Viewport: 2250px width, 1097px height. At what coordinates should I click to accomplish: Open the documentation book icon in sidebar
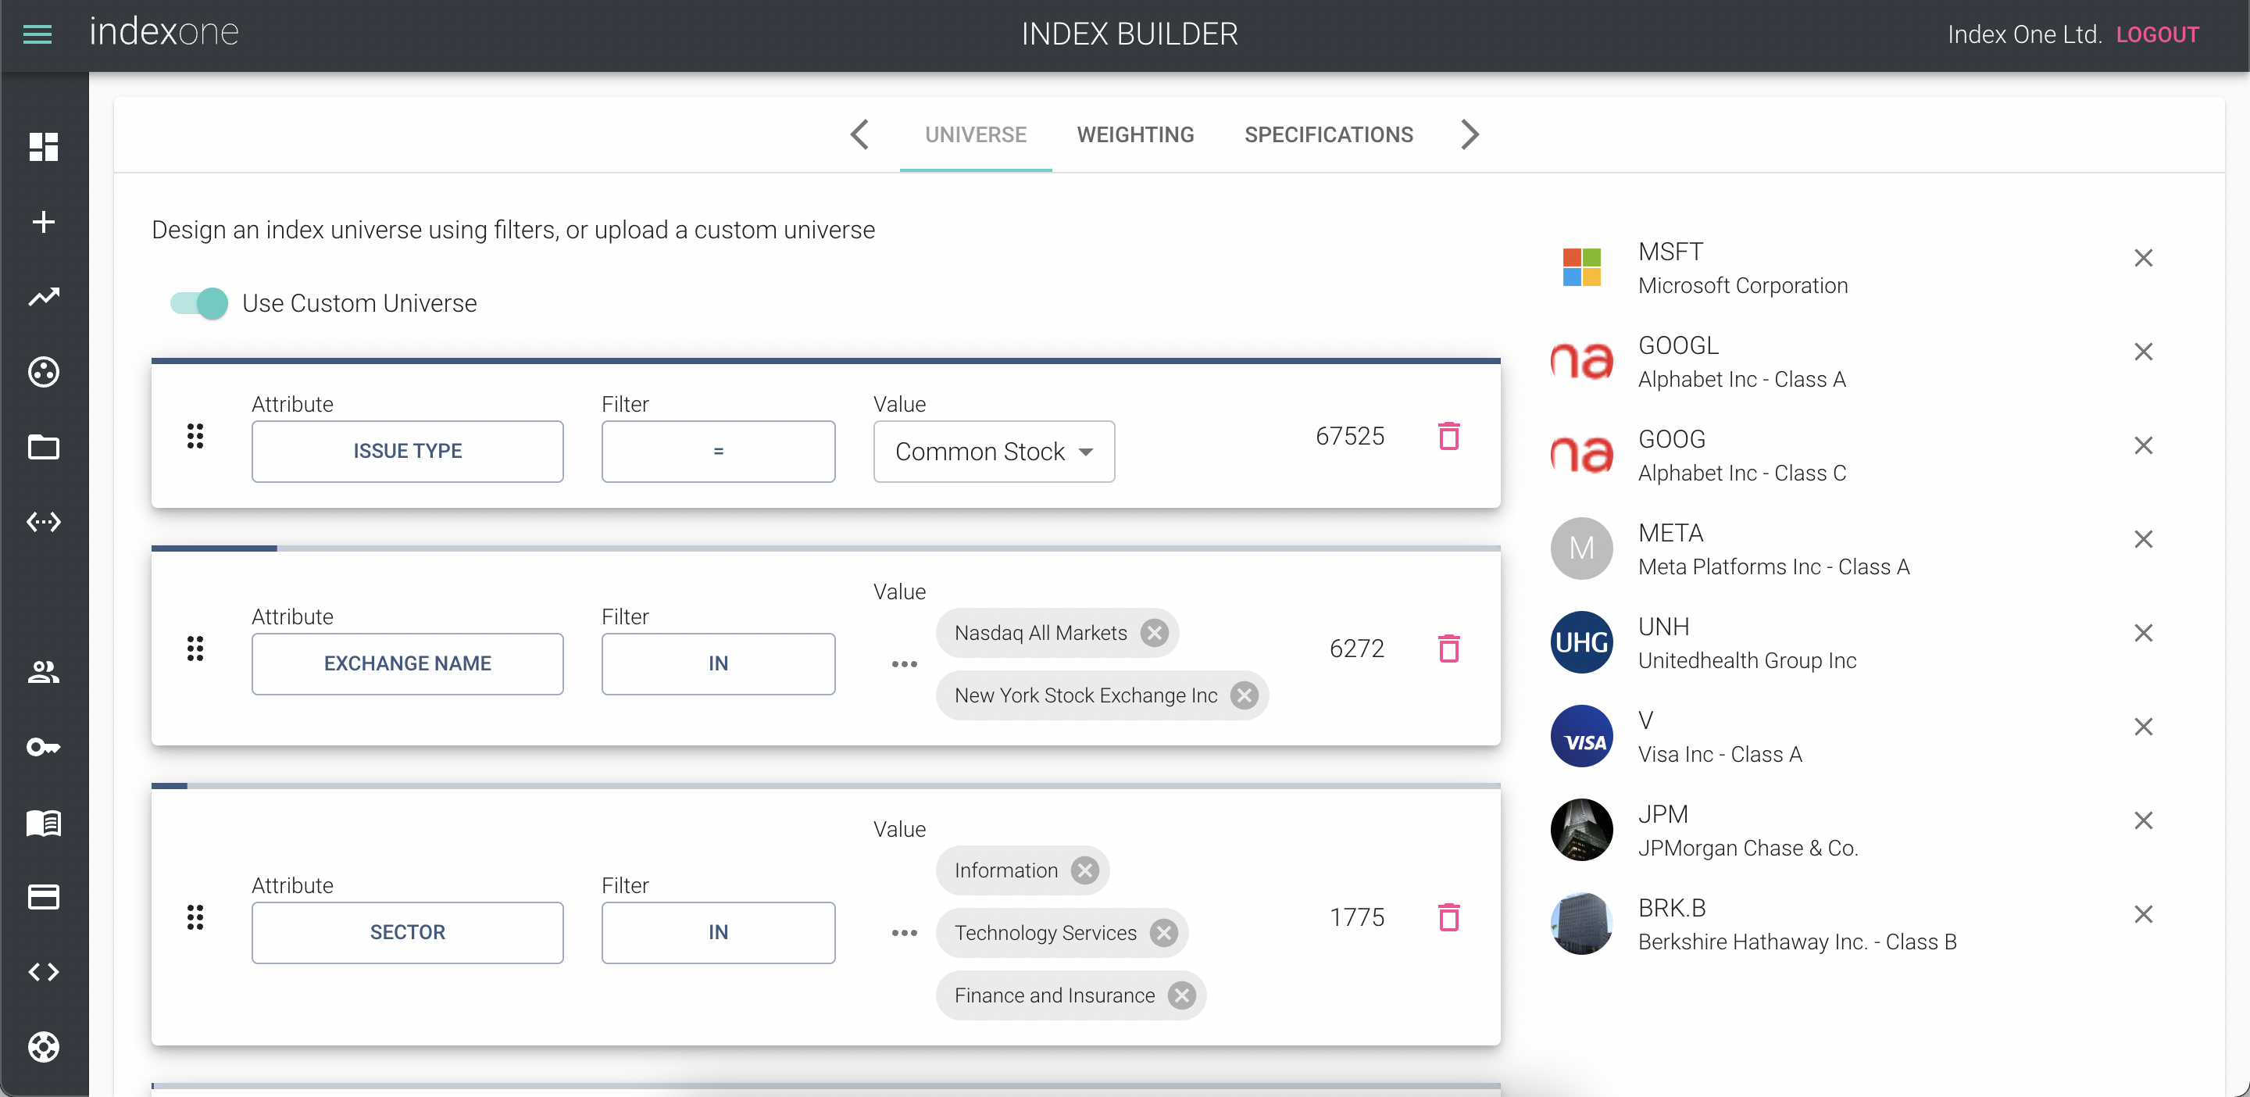pyautogui.click(x=44, y=822)
